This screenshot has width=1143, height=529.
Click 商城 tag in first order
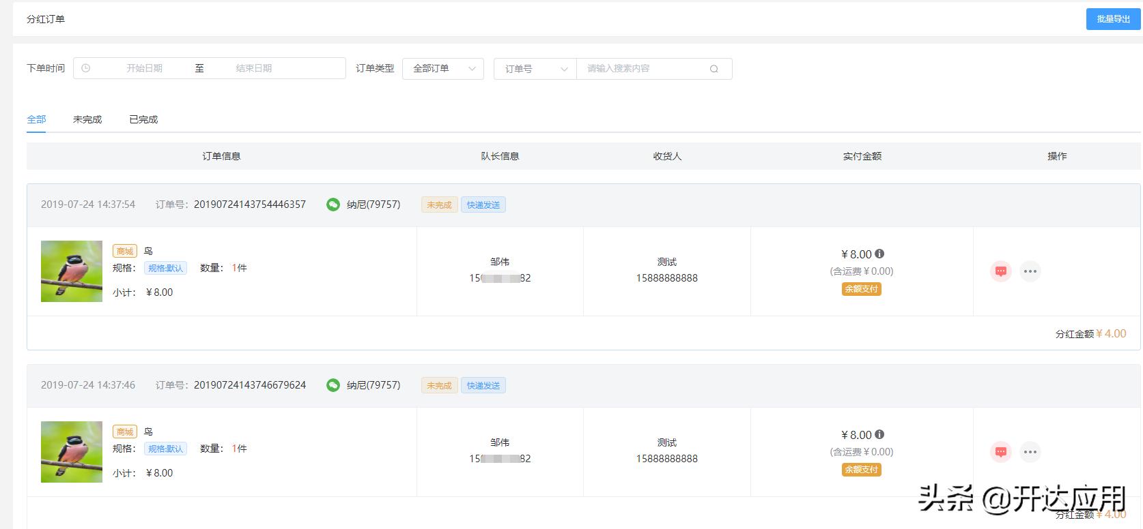(x=125, y=251)
